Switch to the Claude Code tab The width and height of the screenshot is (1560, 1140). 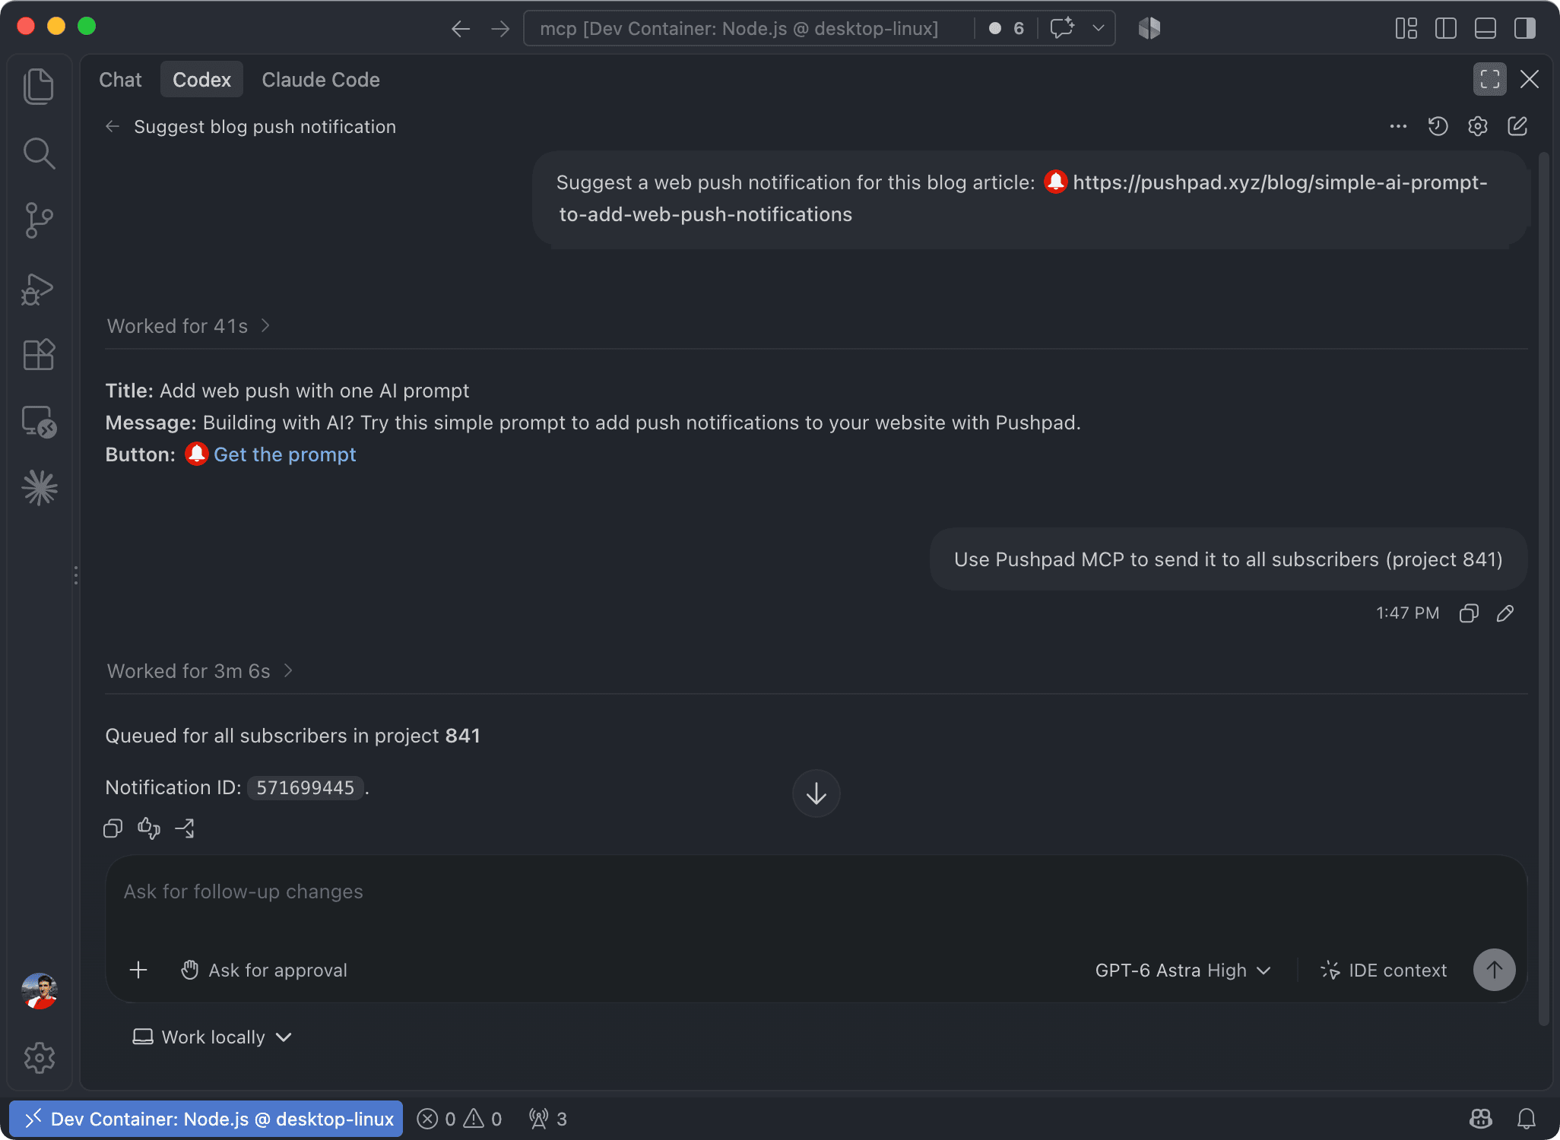tap(321, 80)
